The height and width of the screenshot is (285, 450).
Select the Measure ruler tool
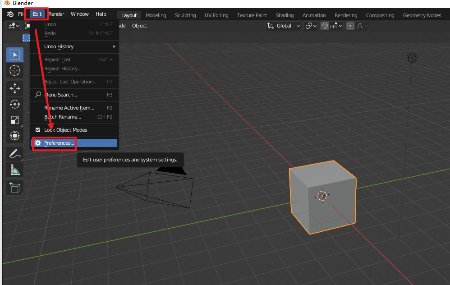click(15, 170)
